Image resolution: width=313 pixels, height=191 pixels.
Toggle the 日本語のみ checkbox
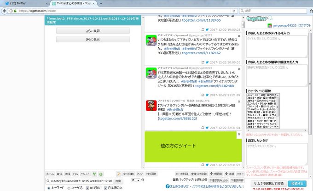pos(105,188)
